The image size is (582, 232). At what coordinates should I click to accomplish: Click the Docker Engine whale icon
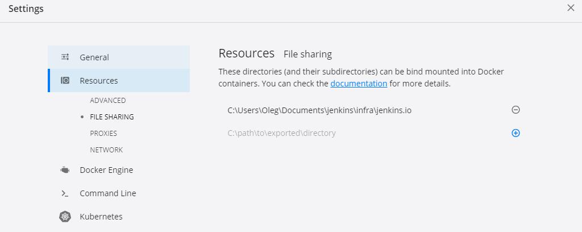(65, 170)
